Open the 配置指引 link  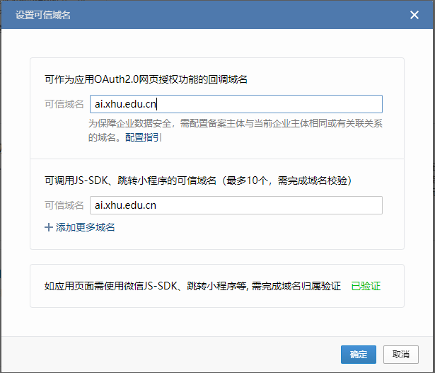tap(143, 137)
